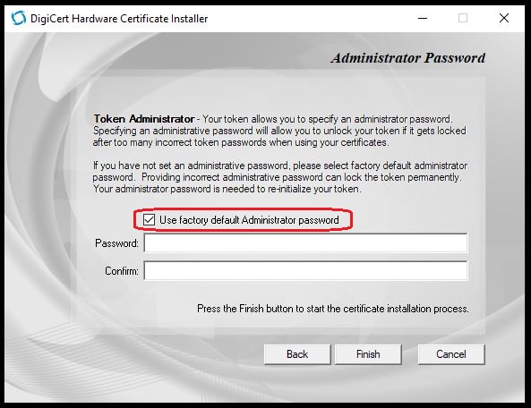Uncheck the factory default Administrator password checkbox
531x408 pixels.
[x=149, y=219]
